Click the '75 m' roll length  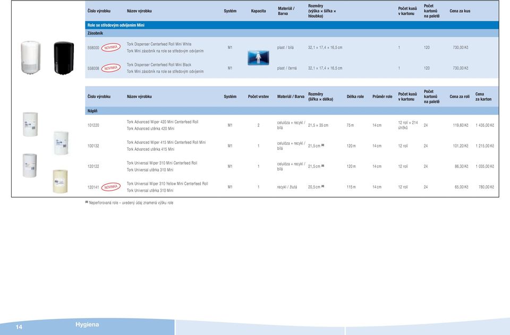(x=350, y=125)
